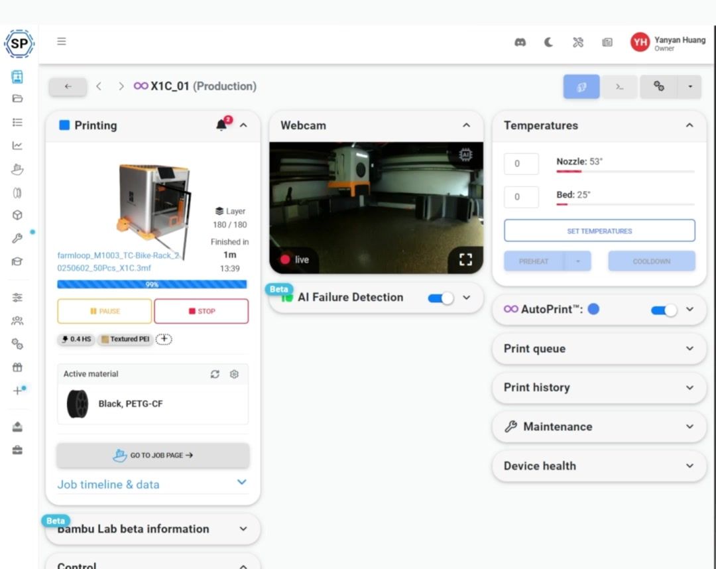Click the plus icon in sidebar
The image size is (716, 569).
point(17,391)
